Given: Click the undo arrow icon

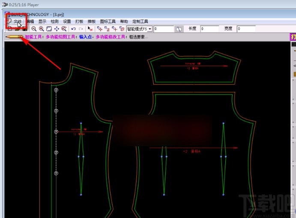Looking at the screenshot, I should (73, 29).
